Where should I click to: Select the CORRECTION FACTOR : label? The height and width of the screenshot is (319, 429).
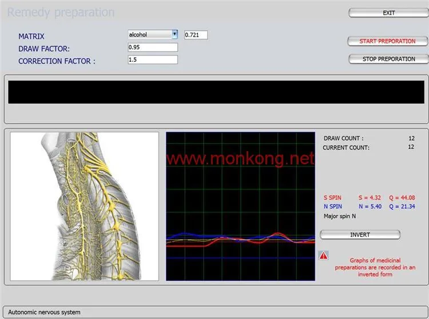point(57,61)
